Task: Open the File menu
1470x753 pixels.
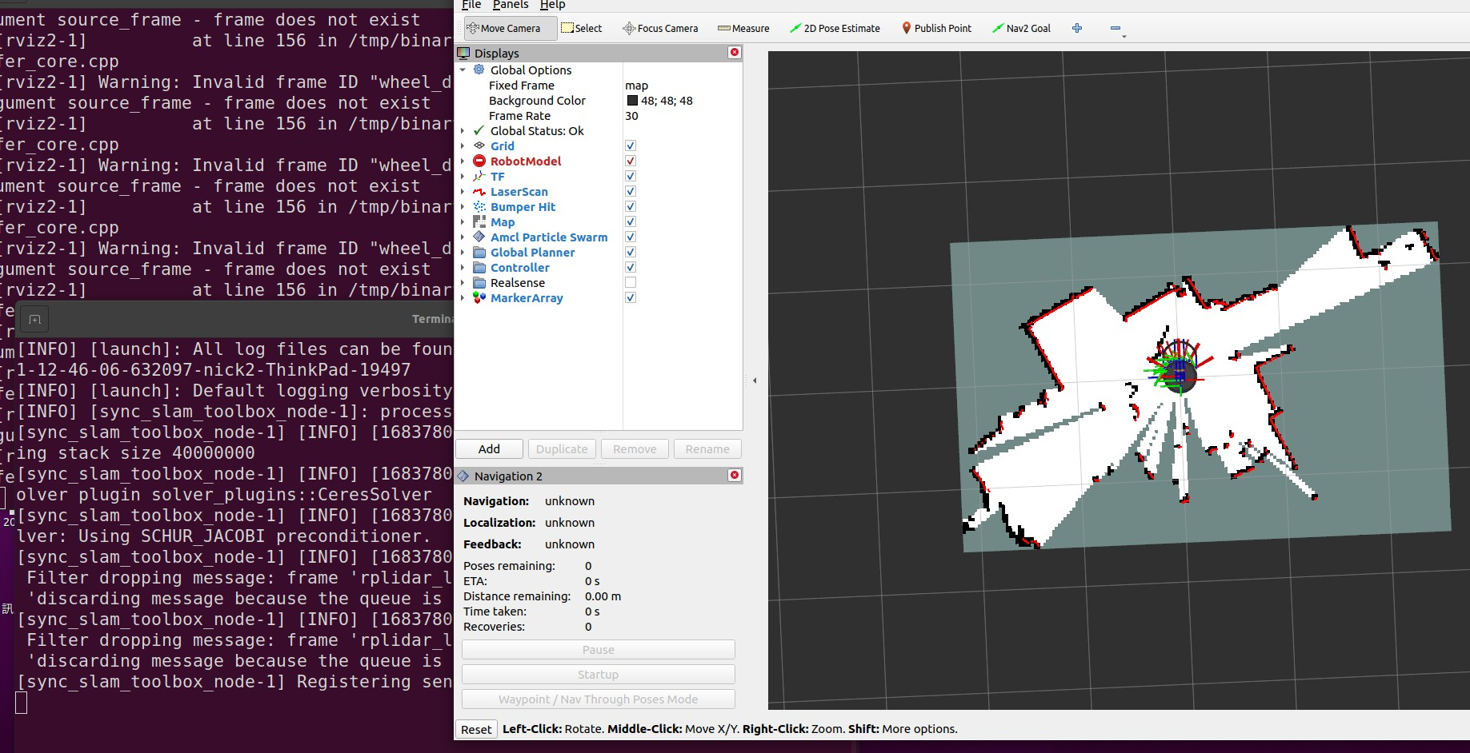Action: coord(471,6)
